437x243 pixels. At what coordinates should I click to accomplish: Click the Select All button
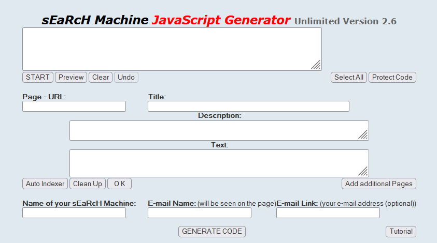tap(348, 78)
